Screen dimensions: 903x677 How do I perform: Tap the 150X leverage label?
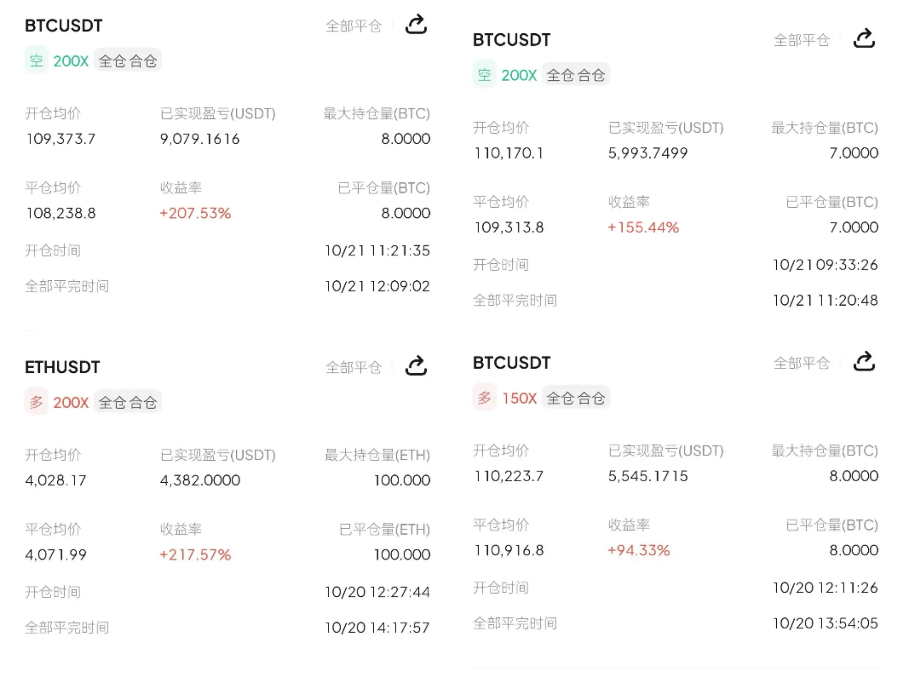519,398
